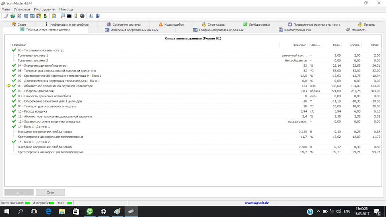Click the blue info toolbar icon
Screen dimensions: 386x217
91,16
